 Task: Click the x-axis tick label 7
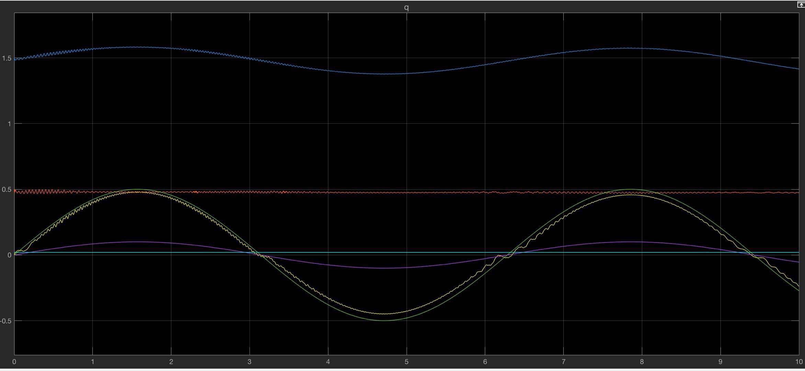click(x=564, y=362)
